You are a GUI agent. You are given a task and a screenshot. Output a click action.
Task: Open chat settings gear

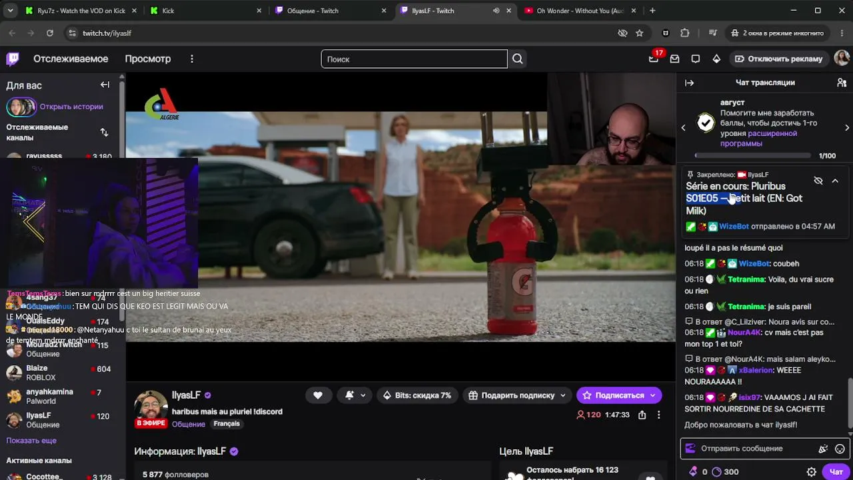click(x=811, y=471)
